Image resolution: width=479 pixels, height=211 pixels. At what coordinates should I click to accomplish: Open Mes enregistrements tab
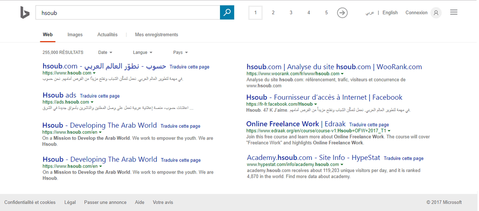pyautogui.click(x=156, y=35)
